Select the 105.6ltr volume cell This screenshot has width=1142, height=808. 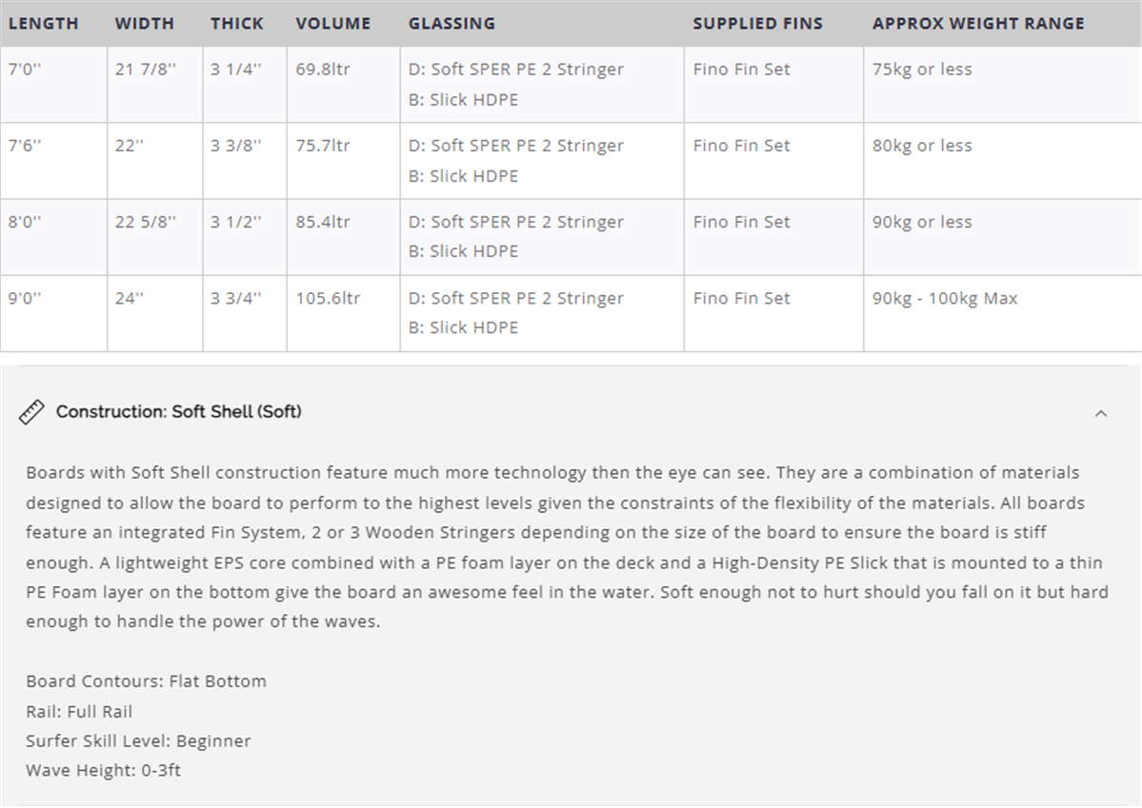[x=328, y=298]
